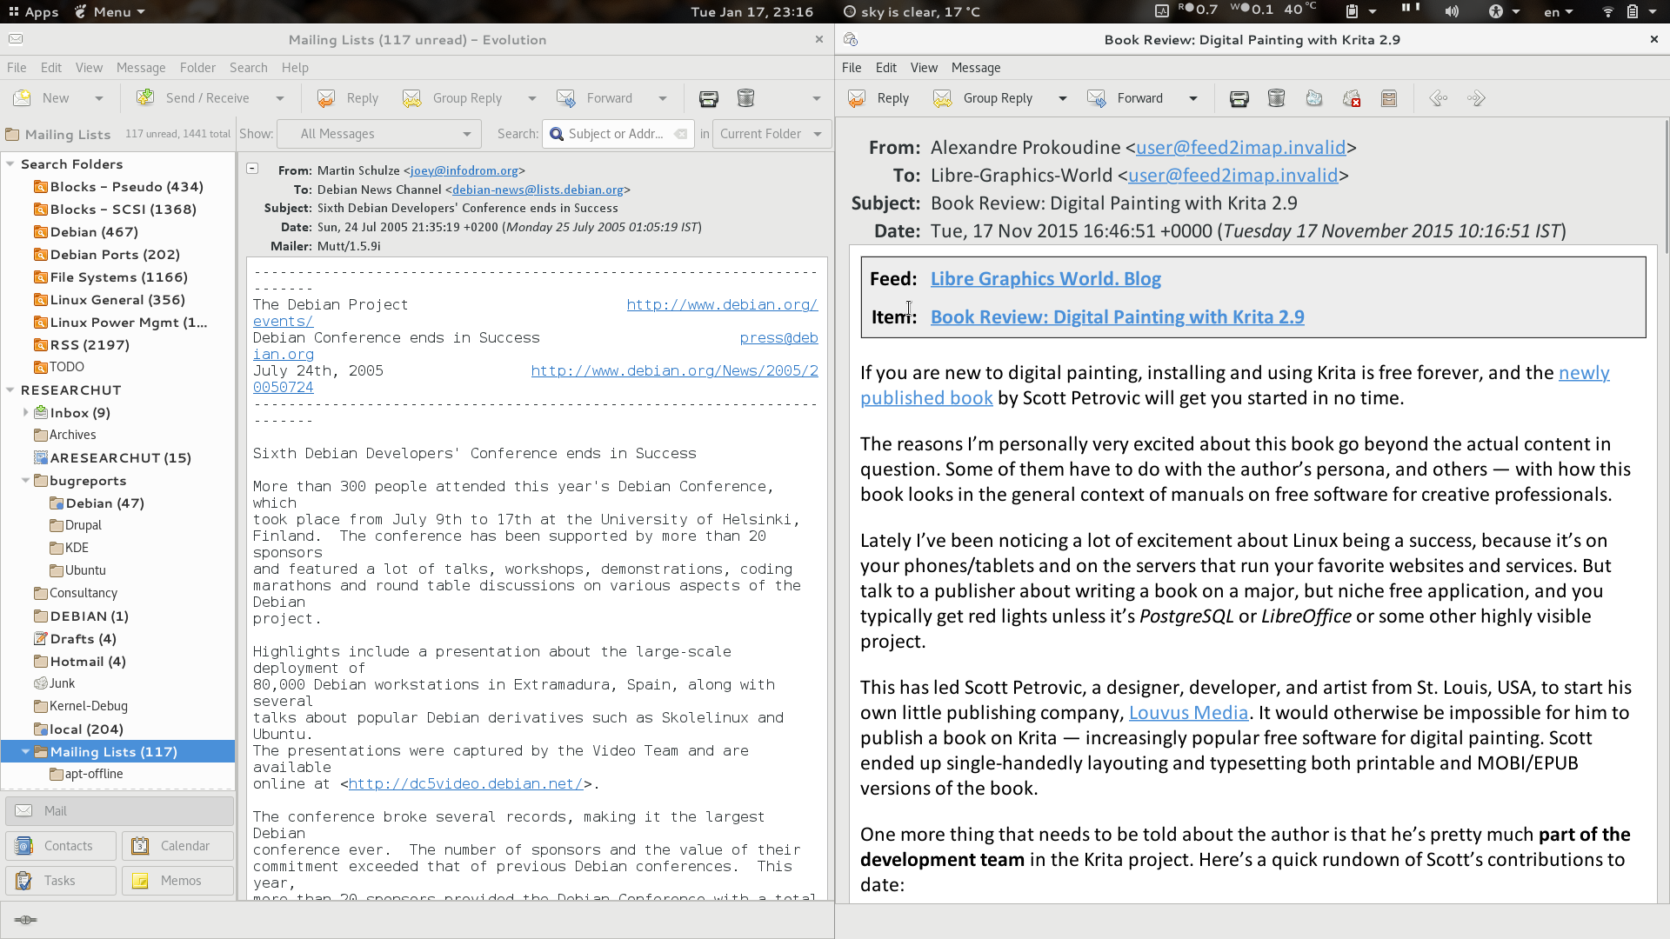Click the Send / Receive icon
Screen dimensions: 1670x939
[145, 98]
